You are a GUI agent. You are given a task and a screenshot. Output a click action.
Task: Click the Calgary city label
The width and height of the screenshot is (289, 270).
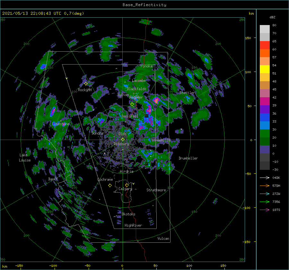(125, 189)
